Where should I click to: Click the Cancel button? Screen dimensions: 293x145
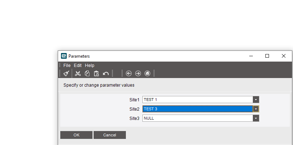click(110, 135)
